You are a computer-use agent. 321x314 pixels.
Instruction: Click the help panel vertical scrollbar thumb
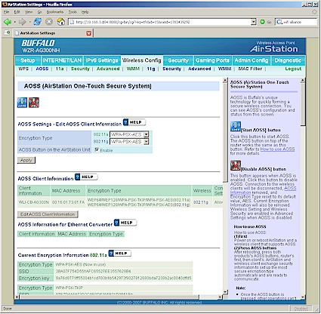pyautogui.click(x=303, y=104)
